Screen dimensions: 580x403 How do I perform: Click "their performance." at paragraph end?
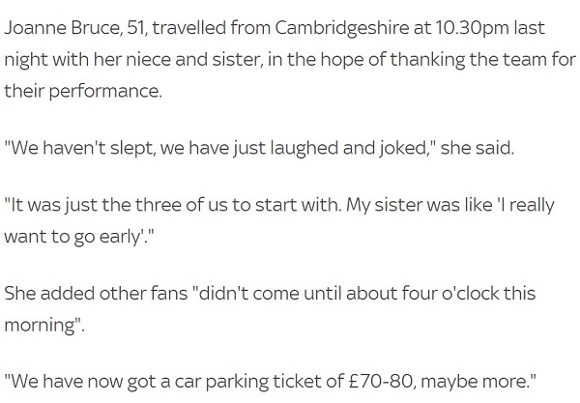coord(83,91)
